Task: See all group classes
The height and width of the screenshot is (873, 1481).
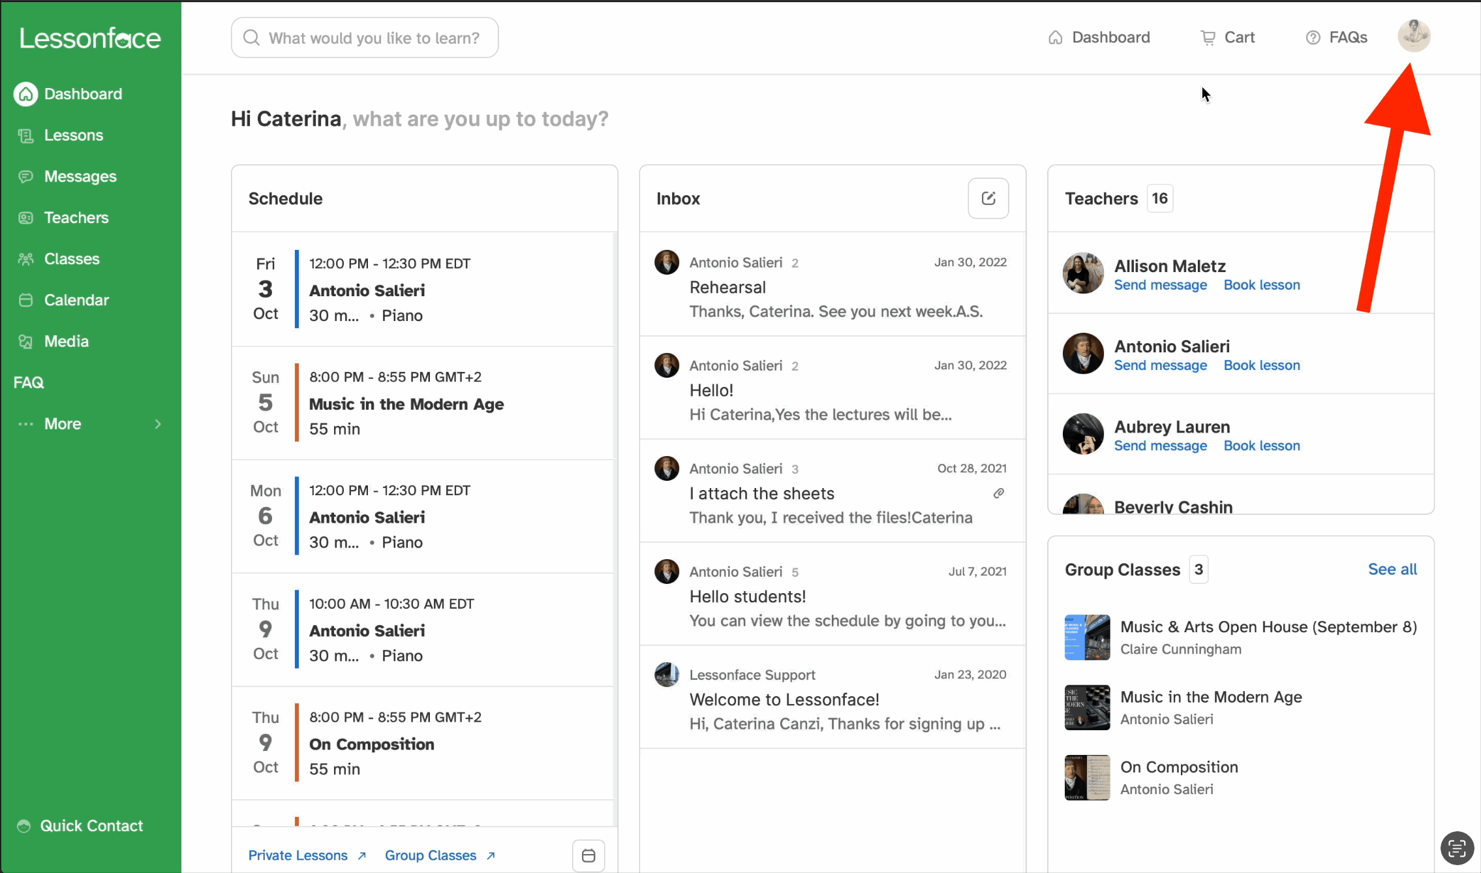Action: [1392, 569]
